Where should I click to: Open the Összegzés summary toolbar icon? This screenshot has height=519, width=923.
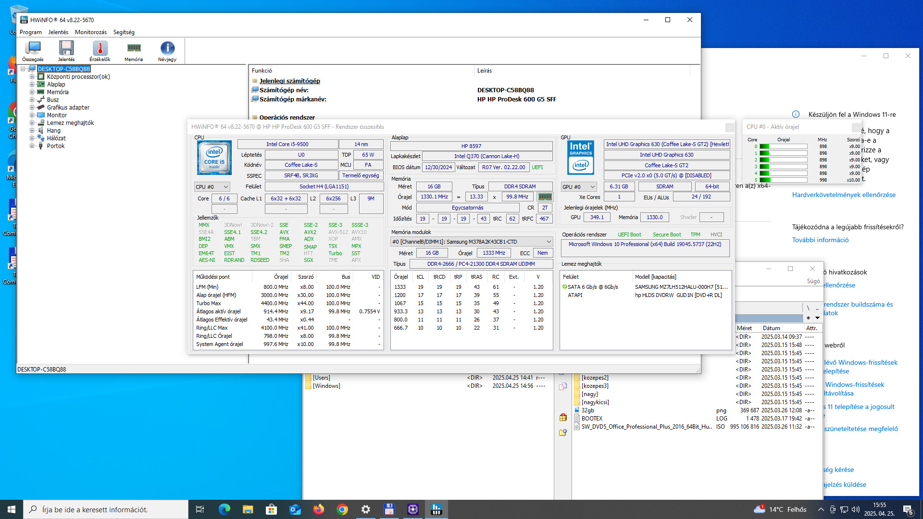(x=33, y=51)
